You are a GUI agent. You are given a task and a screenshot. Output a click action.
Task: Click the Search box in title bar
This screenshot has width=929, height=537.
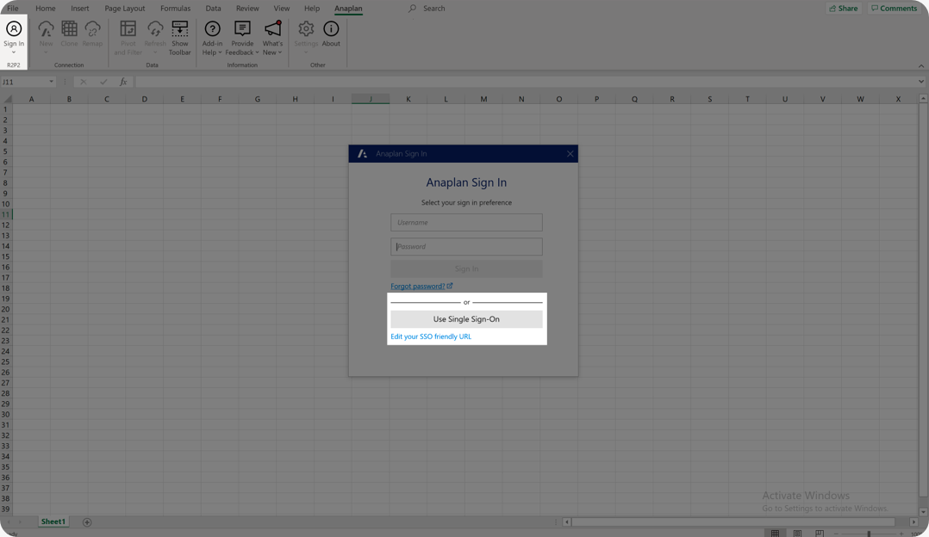pyautogui.click(x=433, y=9)
